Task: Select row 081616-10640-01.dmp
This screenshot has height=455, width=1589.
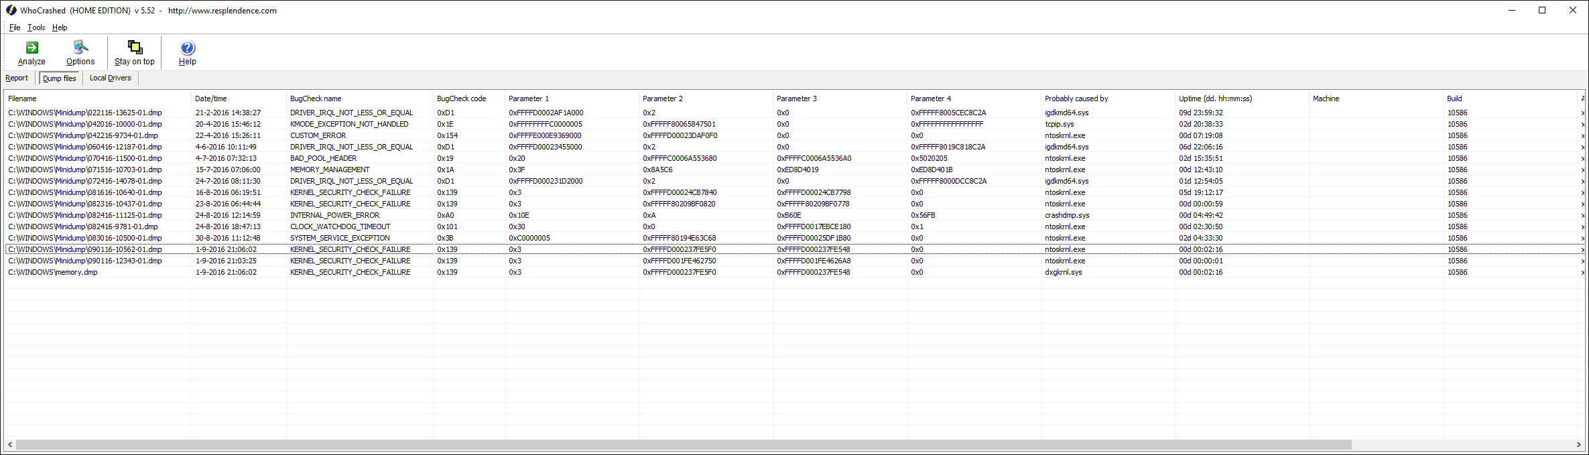Action: 794,192
